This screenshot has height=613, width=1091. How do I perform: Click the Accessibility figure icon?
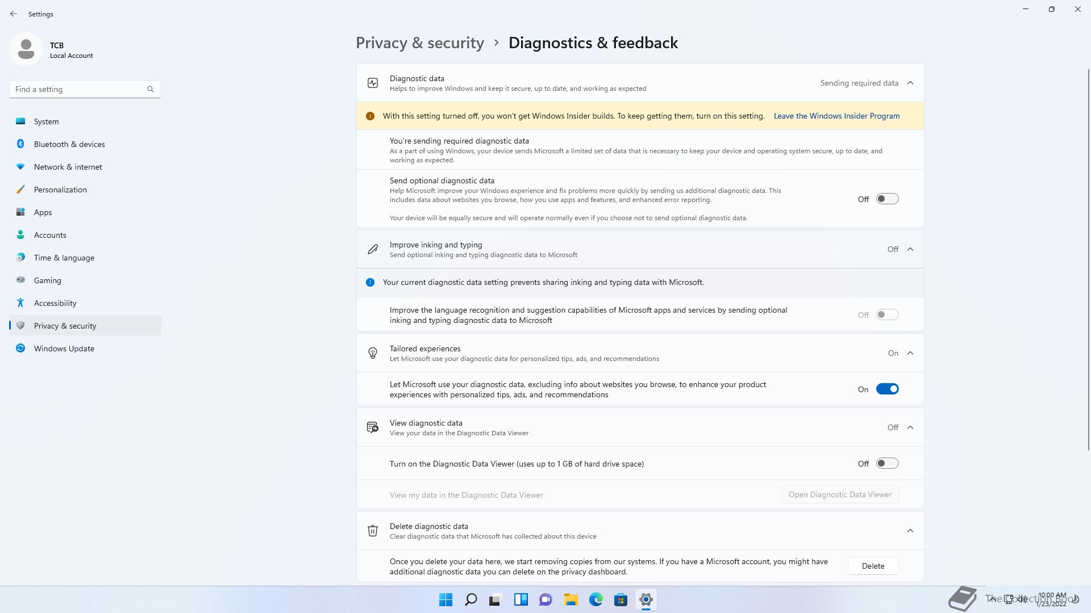point(20,303)
